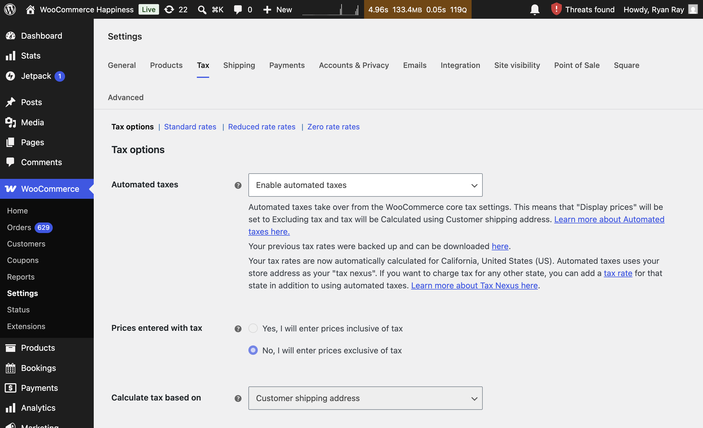Image resolution: width=703 pixels, height=428 pixels.
Task: Click help icon beside Calculate tax based on
Action: [238, 398]
